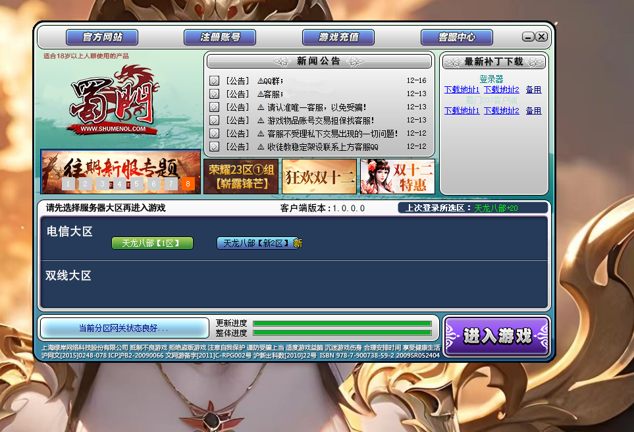Click the 备用 link in the 登录器 row
Screen dimensions: 634x432
click(533, 90)
